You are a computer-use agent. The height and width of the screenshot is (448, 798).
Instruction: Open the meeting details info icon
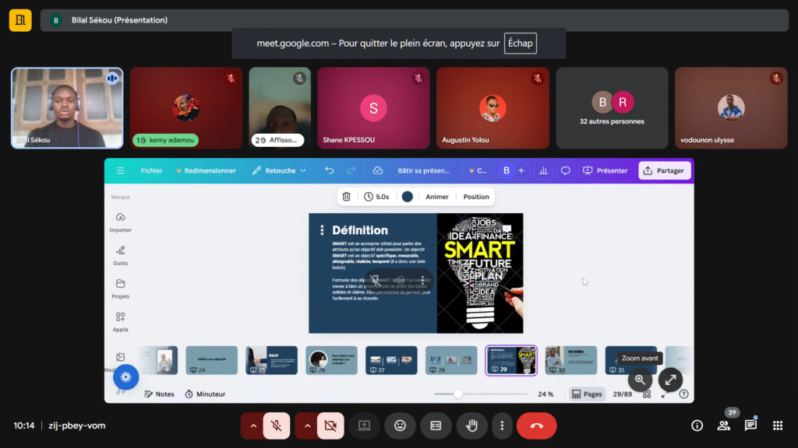pos(697,425)
